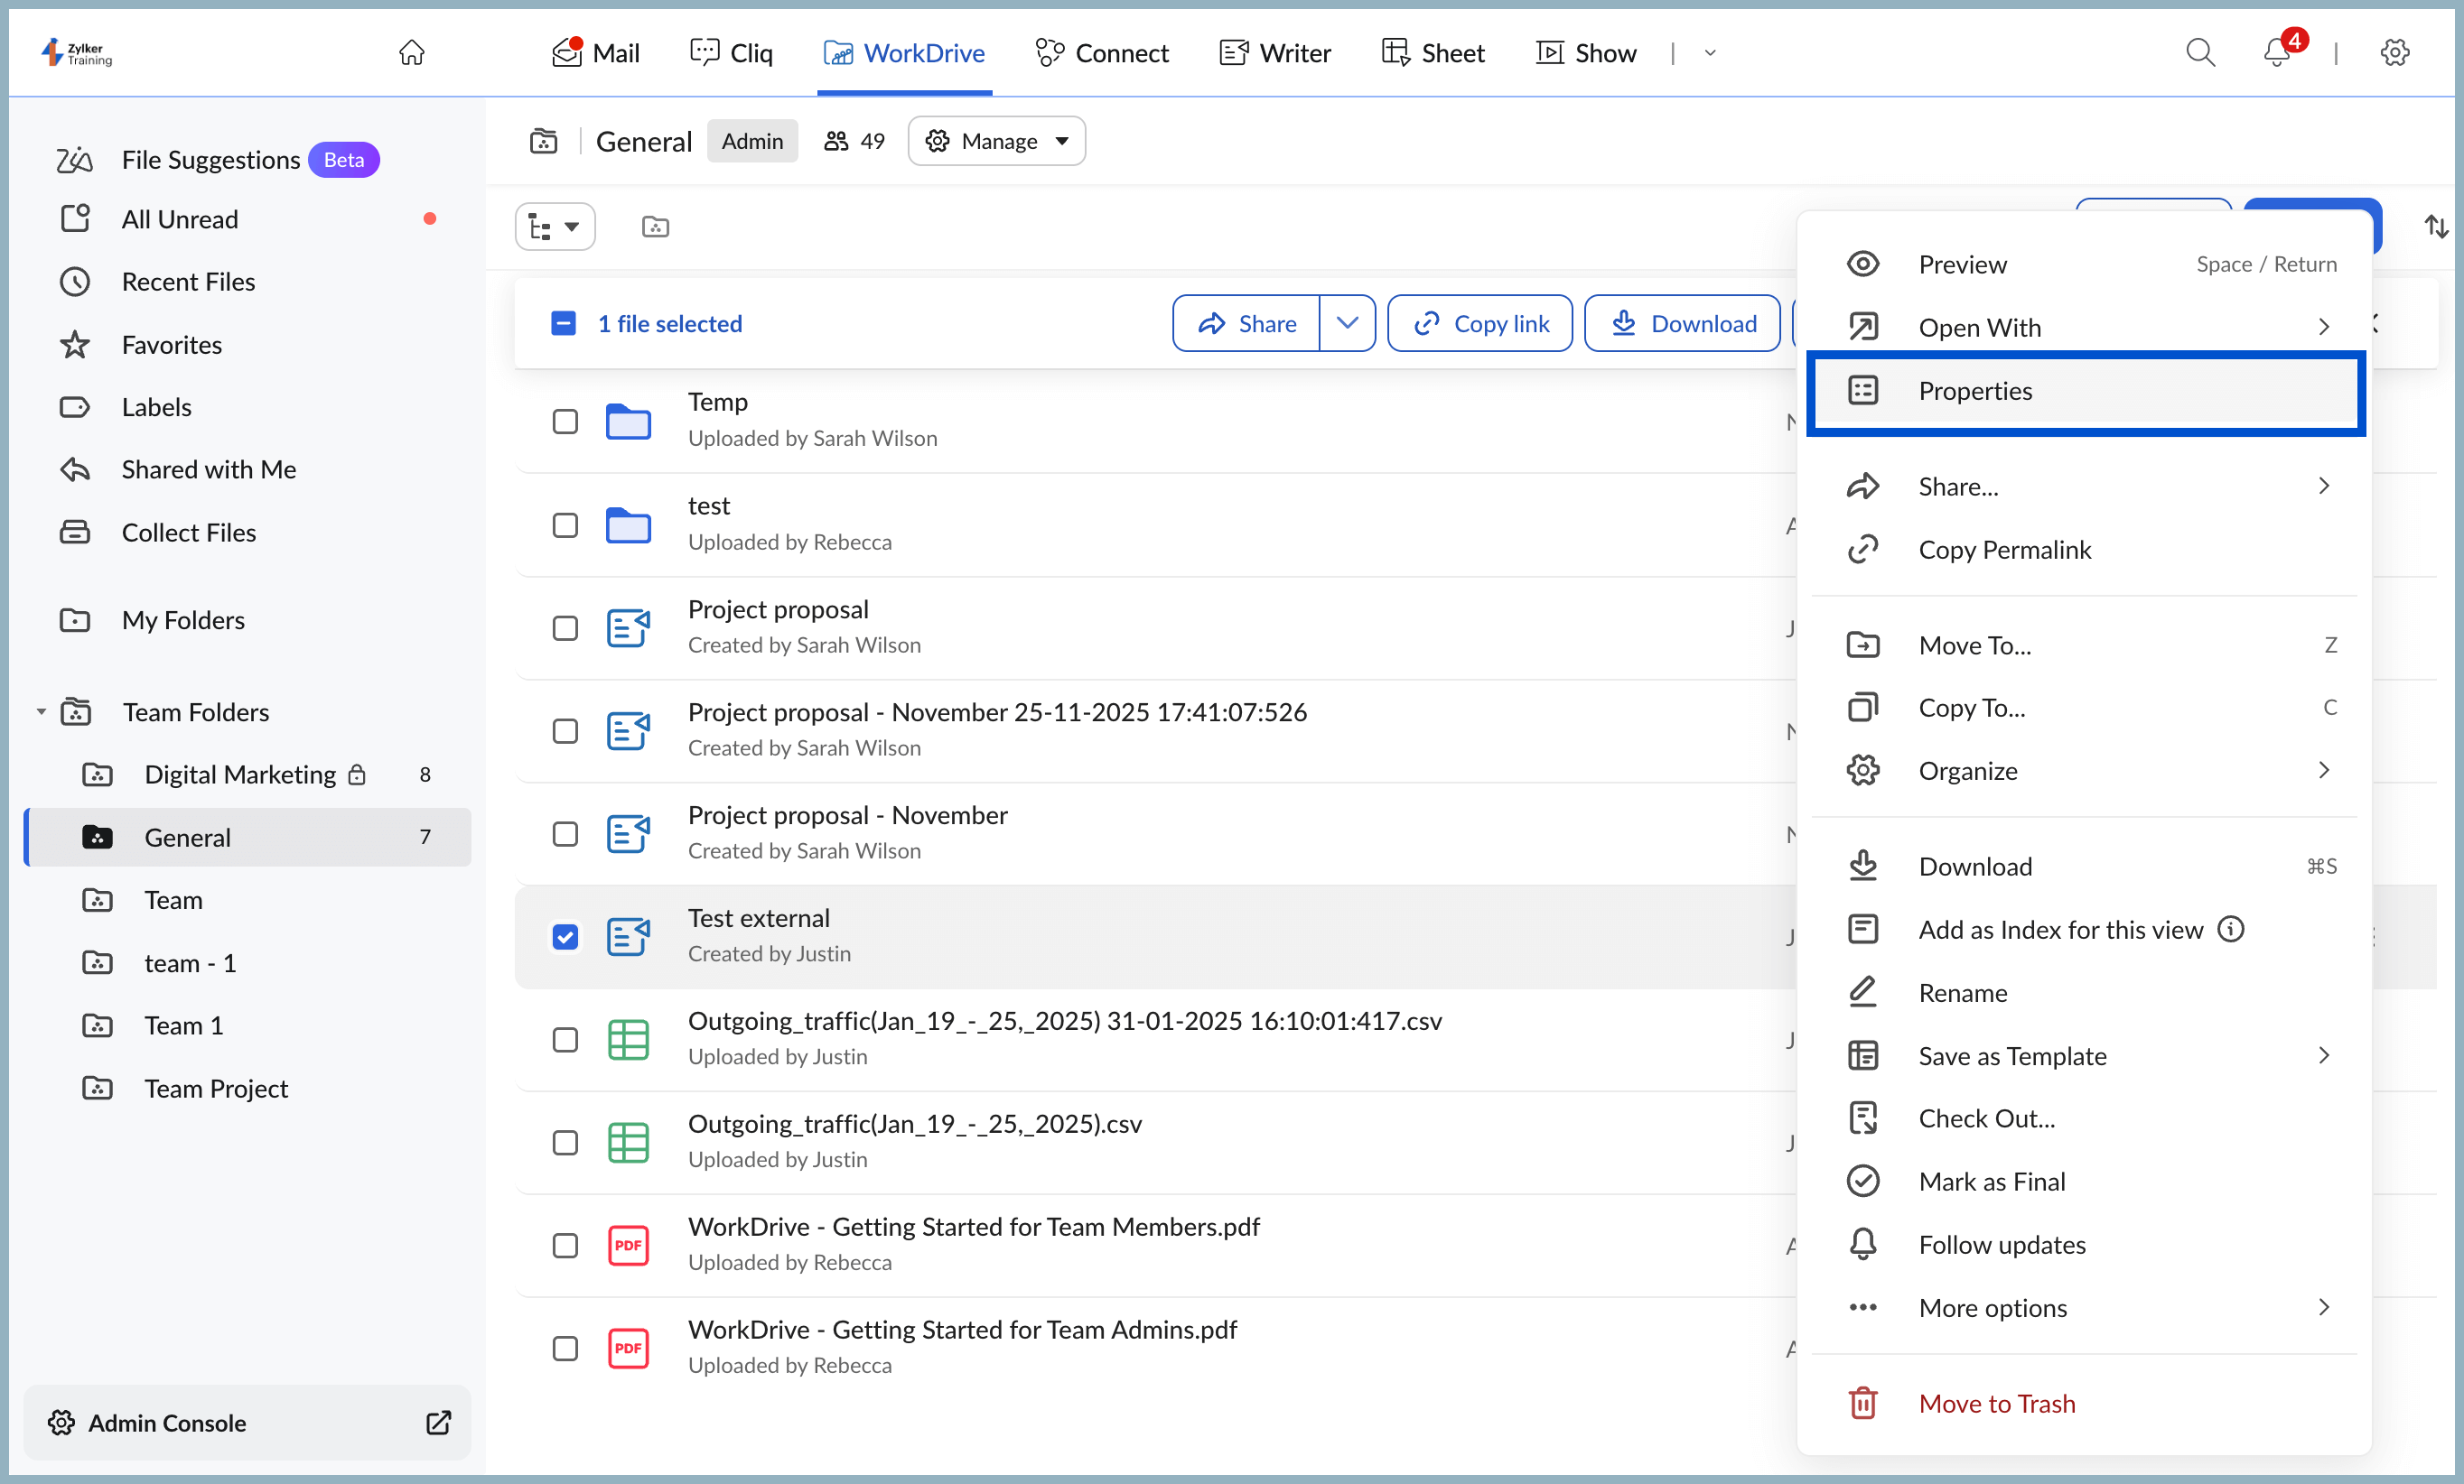Collapse the Team Folders section

[41, 711]
